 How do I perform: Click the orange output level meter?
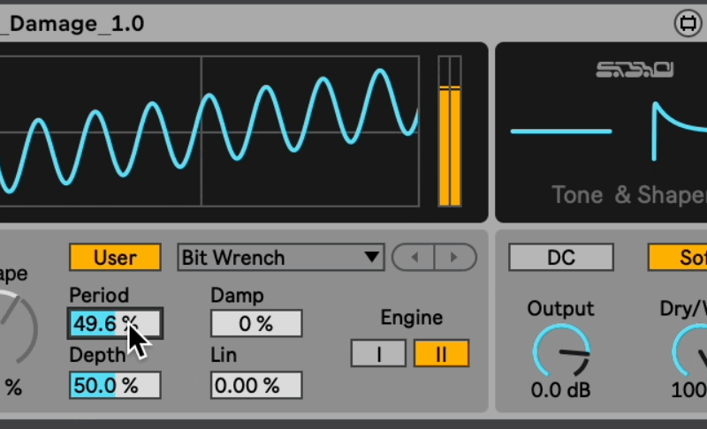click(450, 131)
